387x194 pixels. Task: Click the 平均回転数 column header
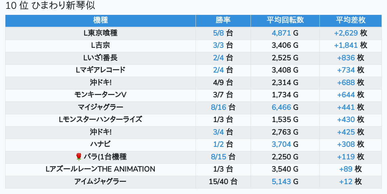[x=285, y=20]
